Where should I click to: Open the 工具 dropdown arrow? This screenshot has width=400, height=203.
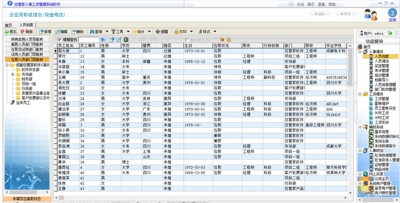coord(128,32)
